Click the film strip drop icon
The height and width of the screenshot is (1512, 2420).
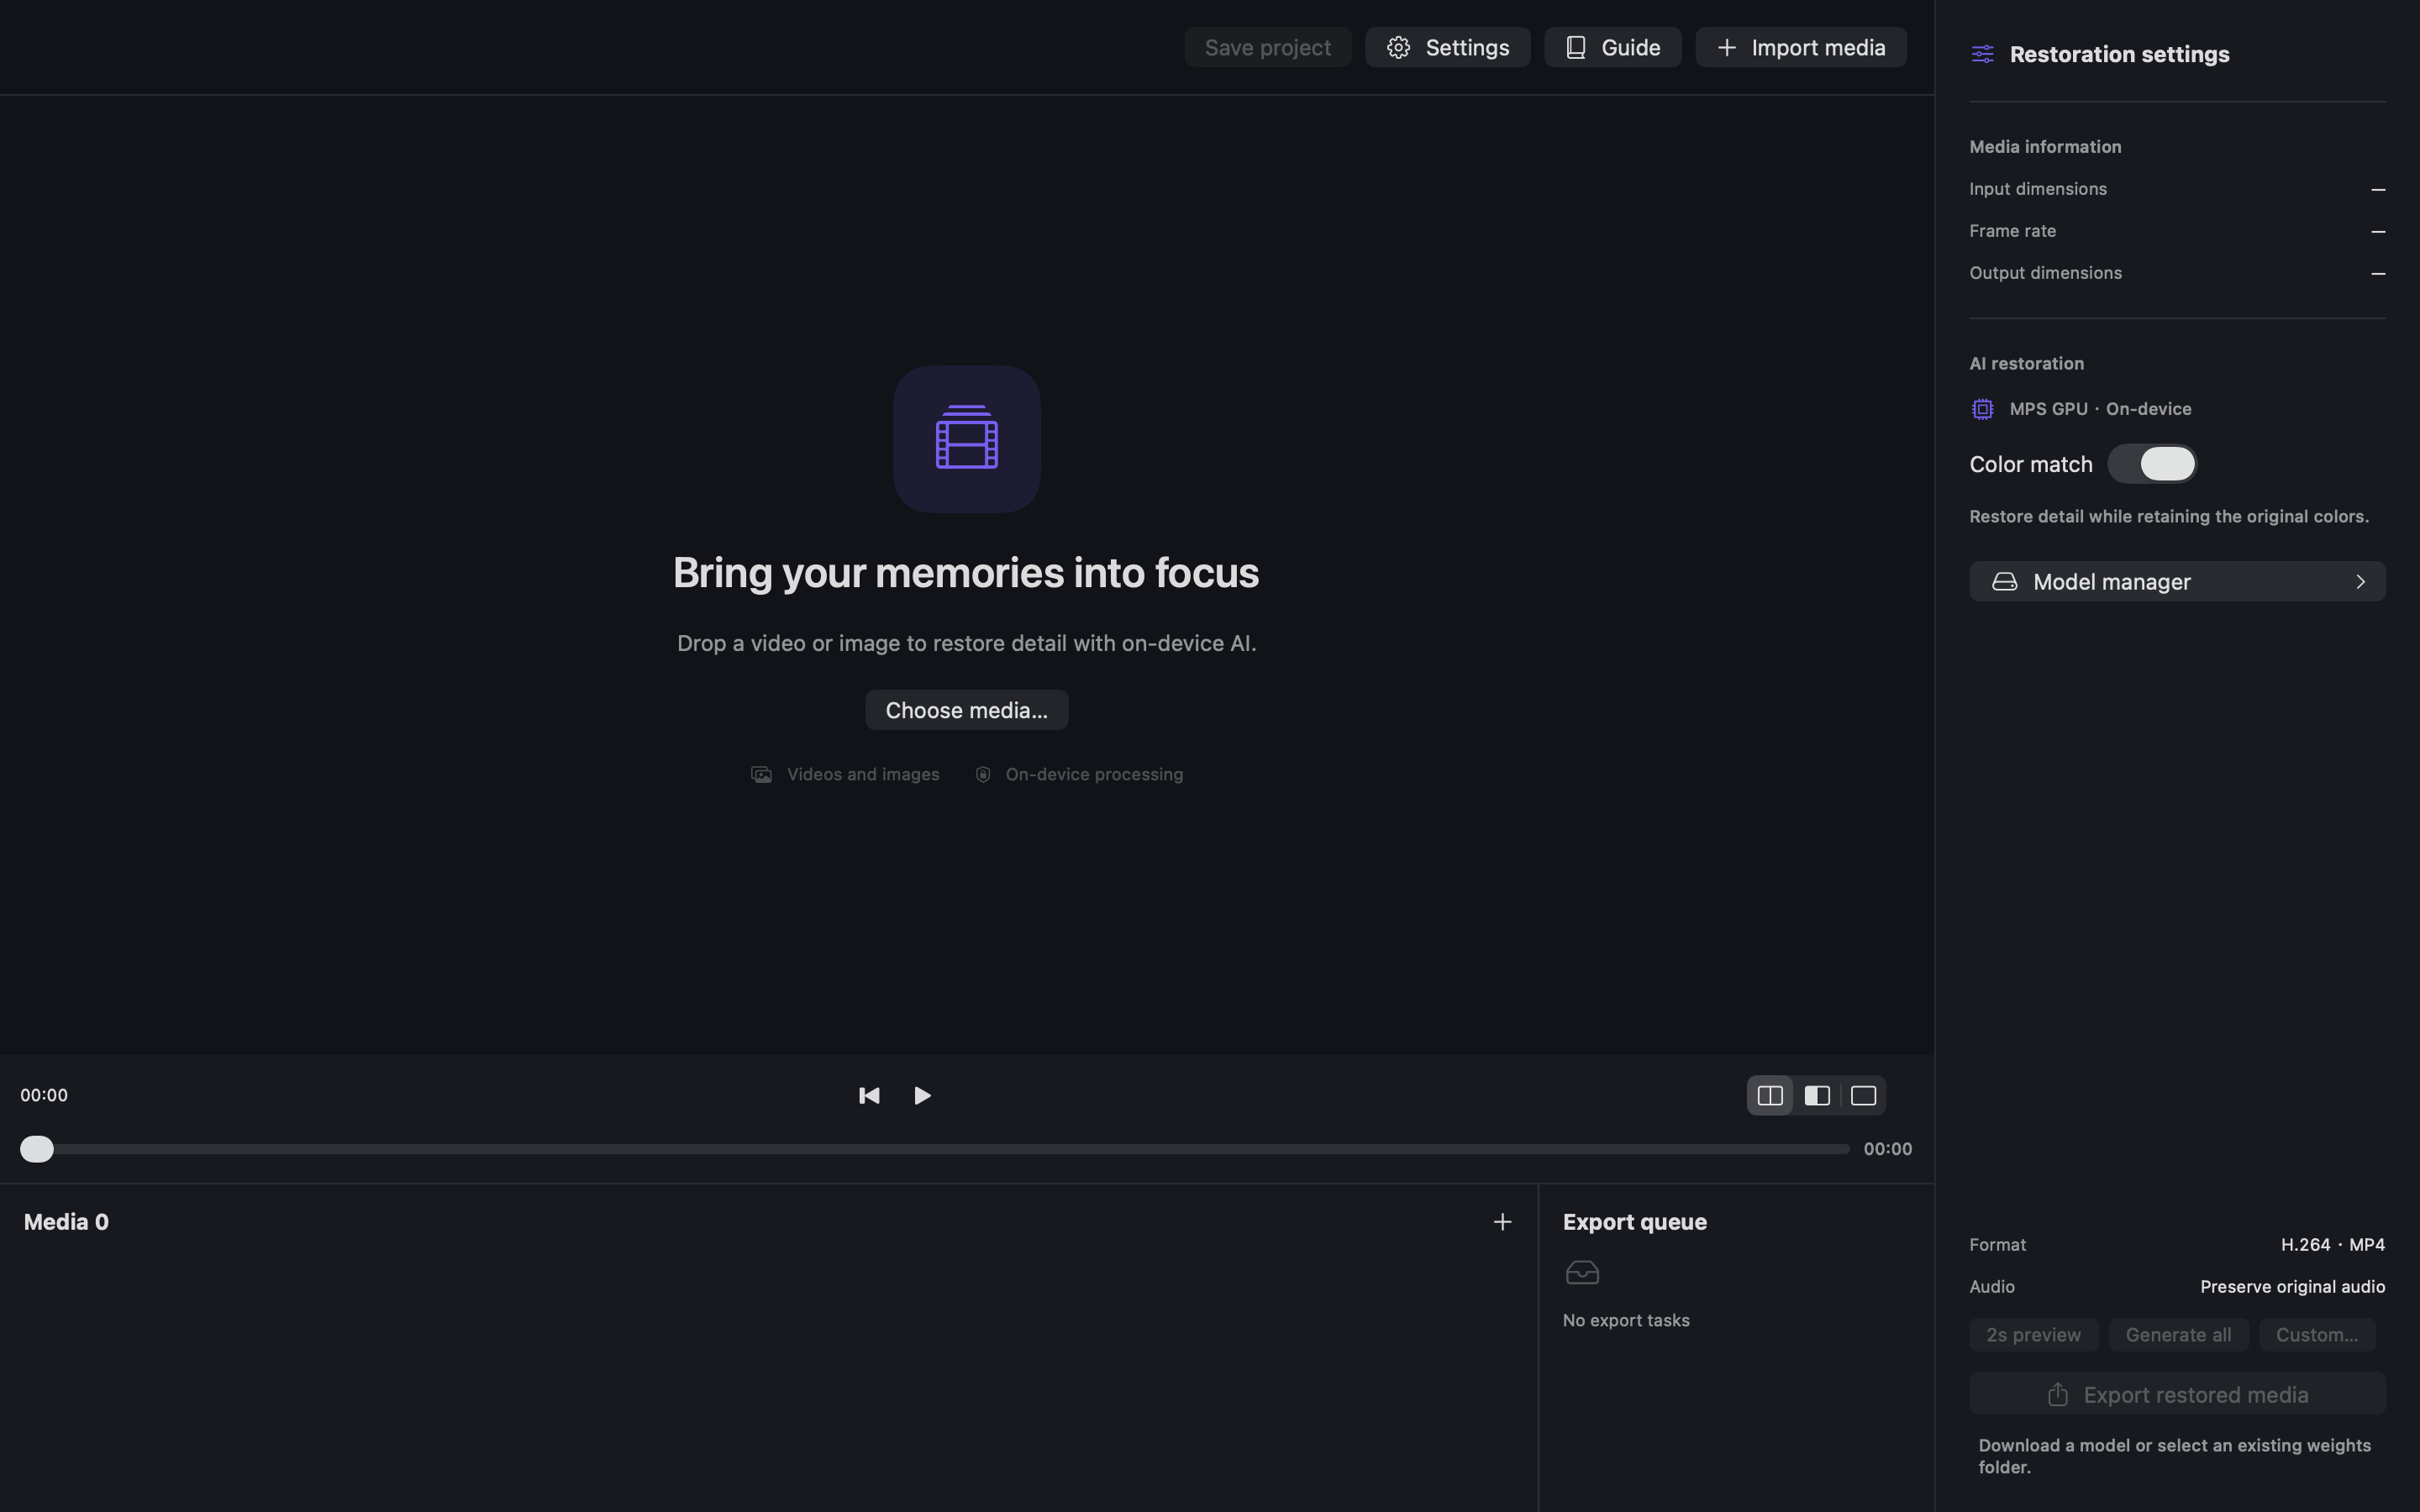pos(966,439)
